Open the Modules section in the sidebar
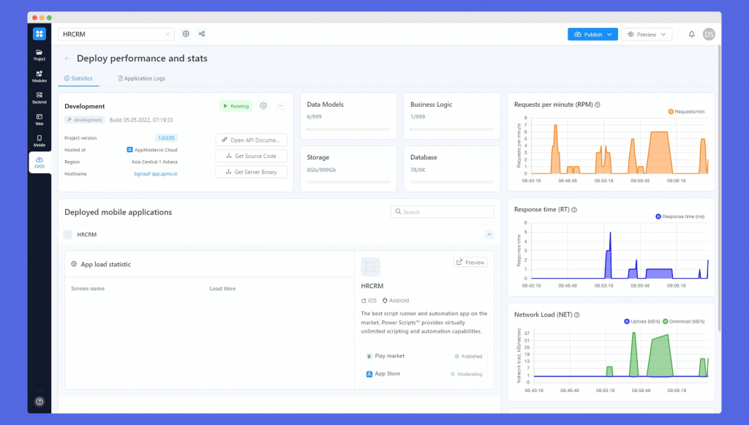Image resolution: width=749 pixels, height=425 pixels. click(39, 76)
